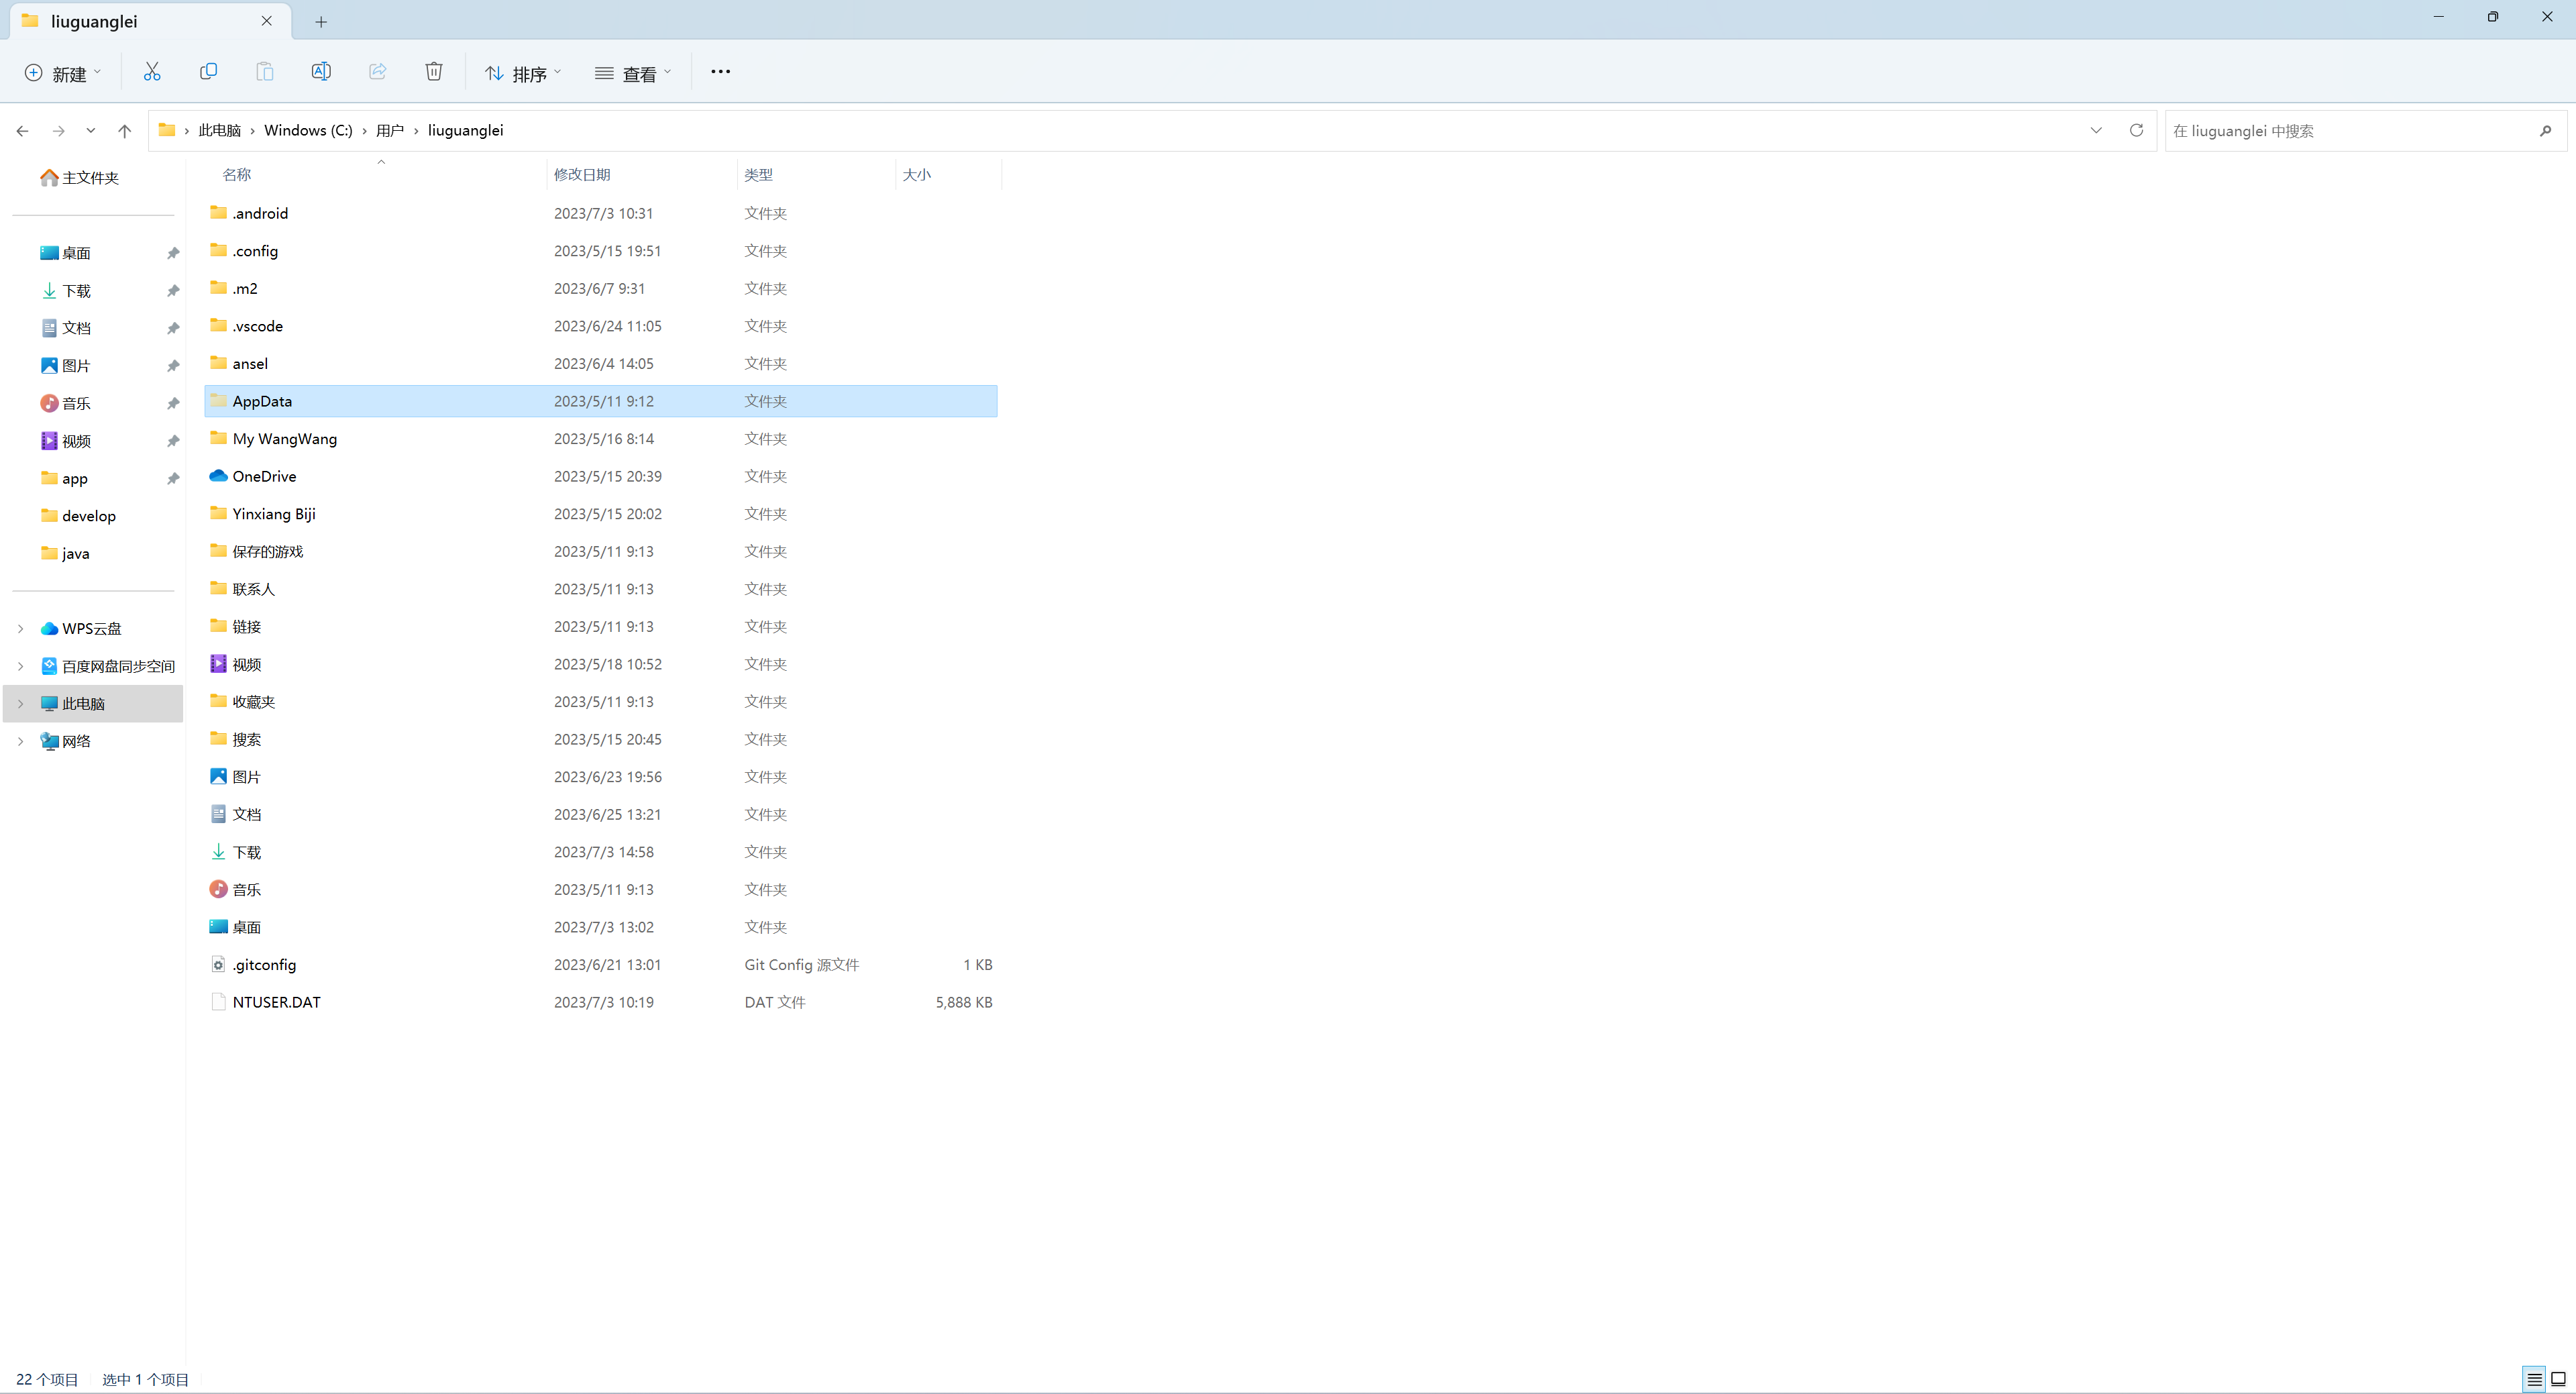The width and height of the screenshot is (2576, 1394).
Task: Expand 网络 tree node
Action: pyautogui.click(x=20, y=741)
